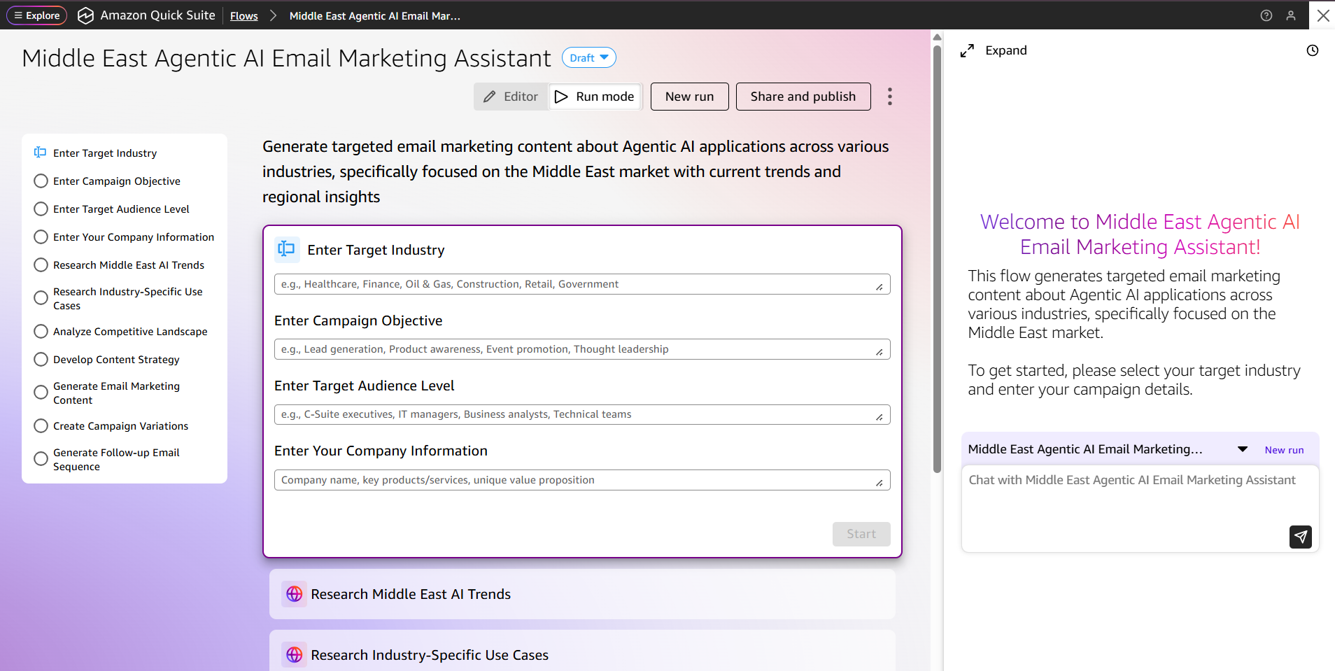
Task: Click the Amazon Quick Suite logo
Action: (85, 15)
